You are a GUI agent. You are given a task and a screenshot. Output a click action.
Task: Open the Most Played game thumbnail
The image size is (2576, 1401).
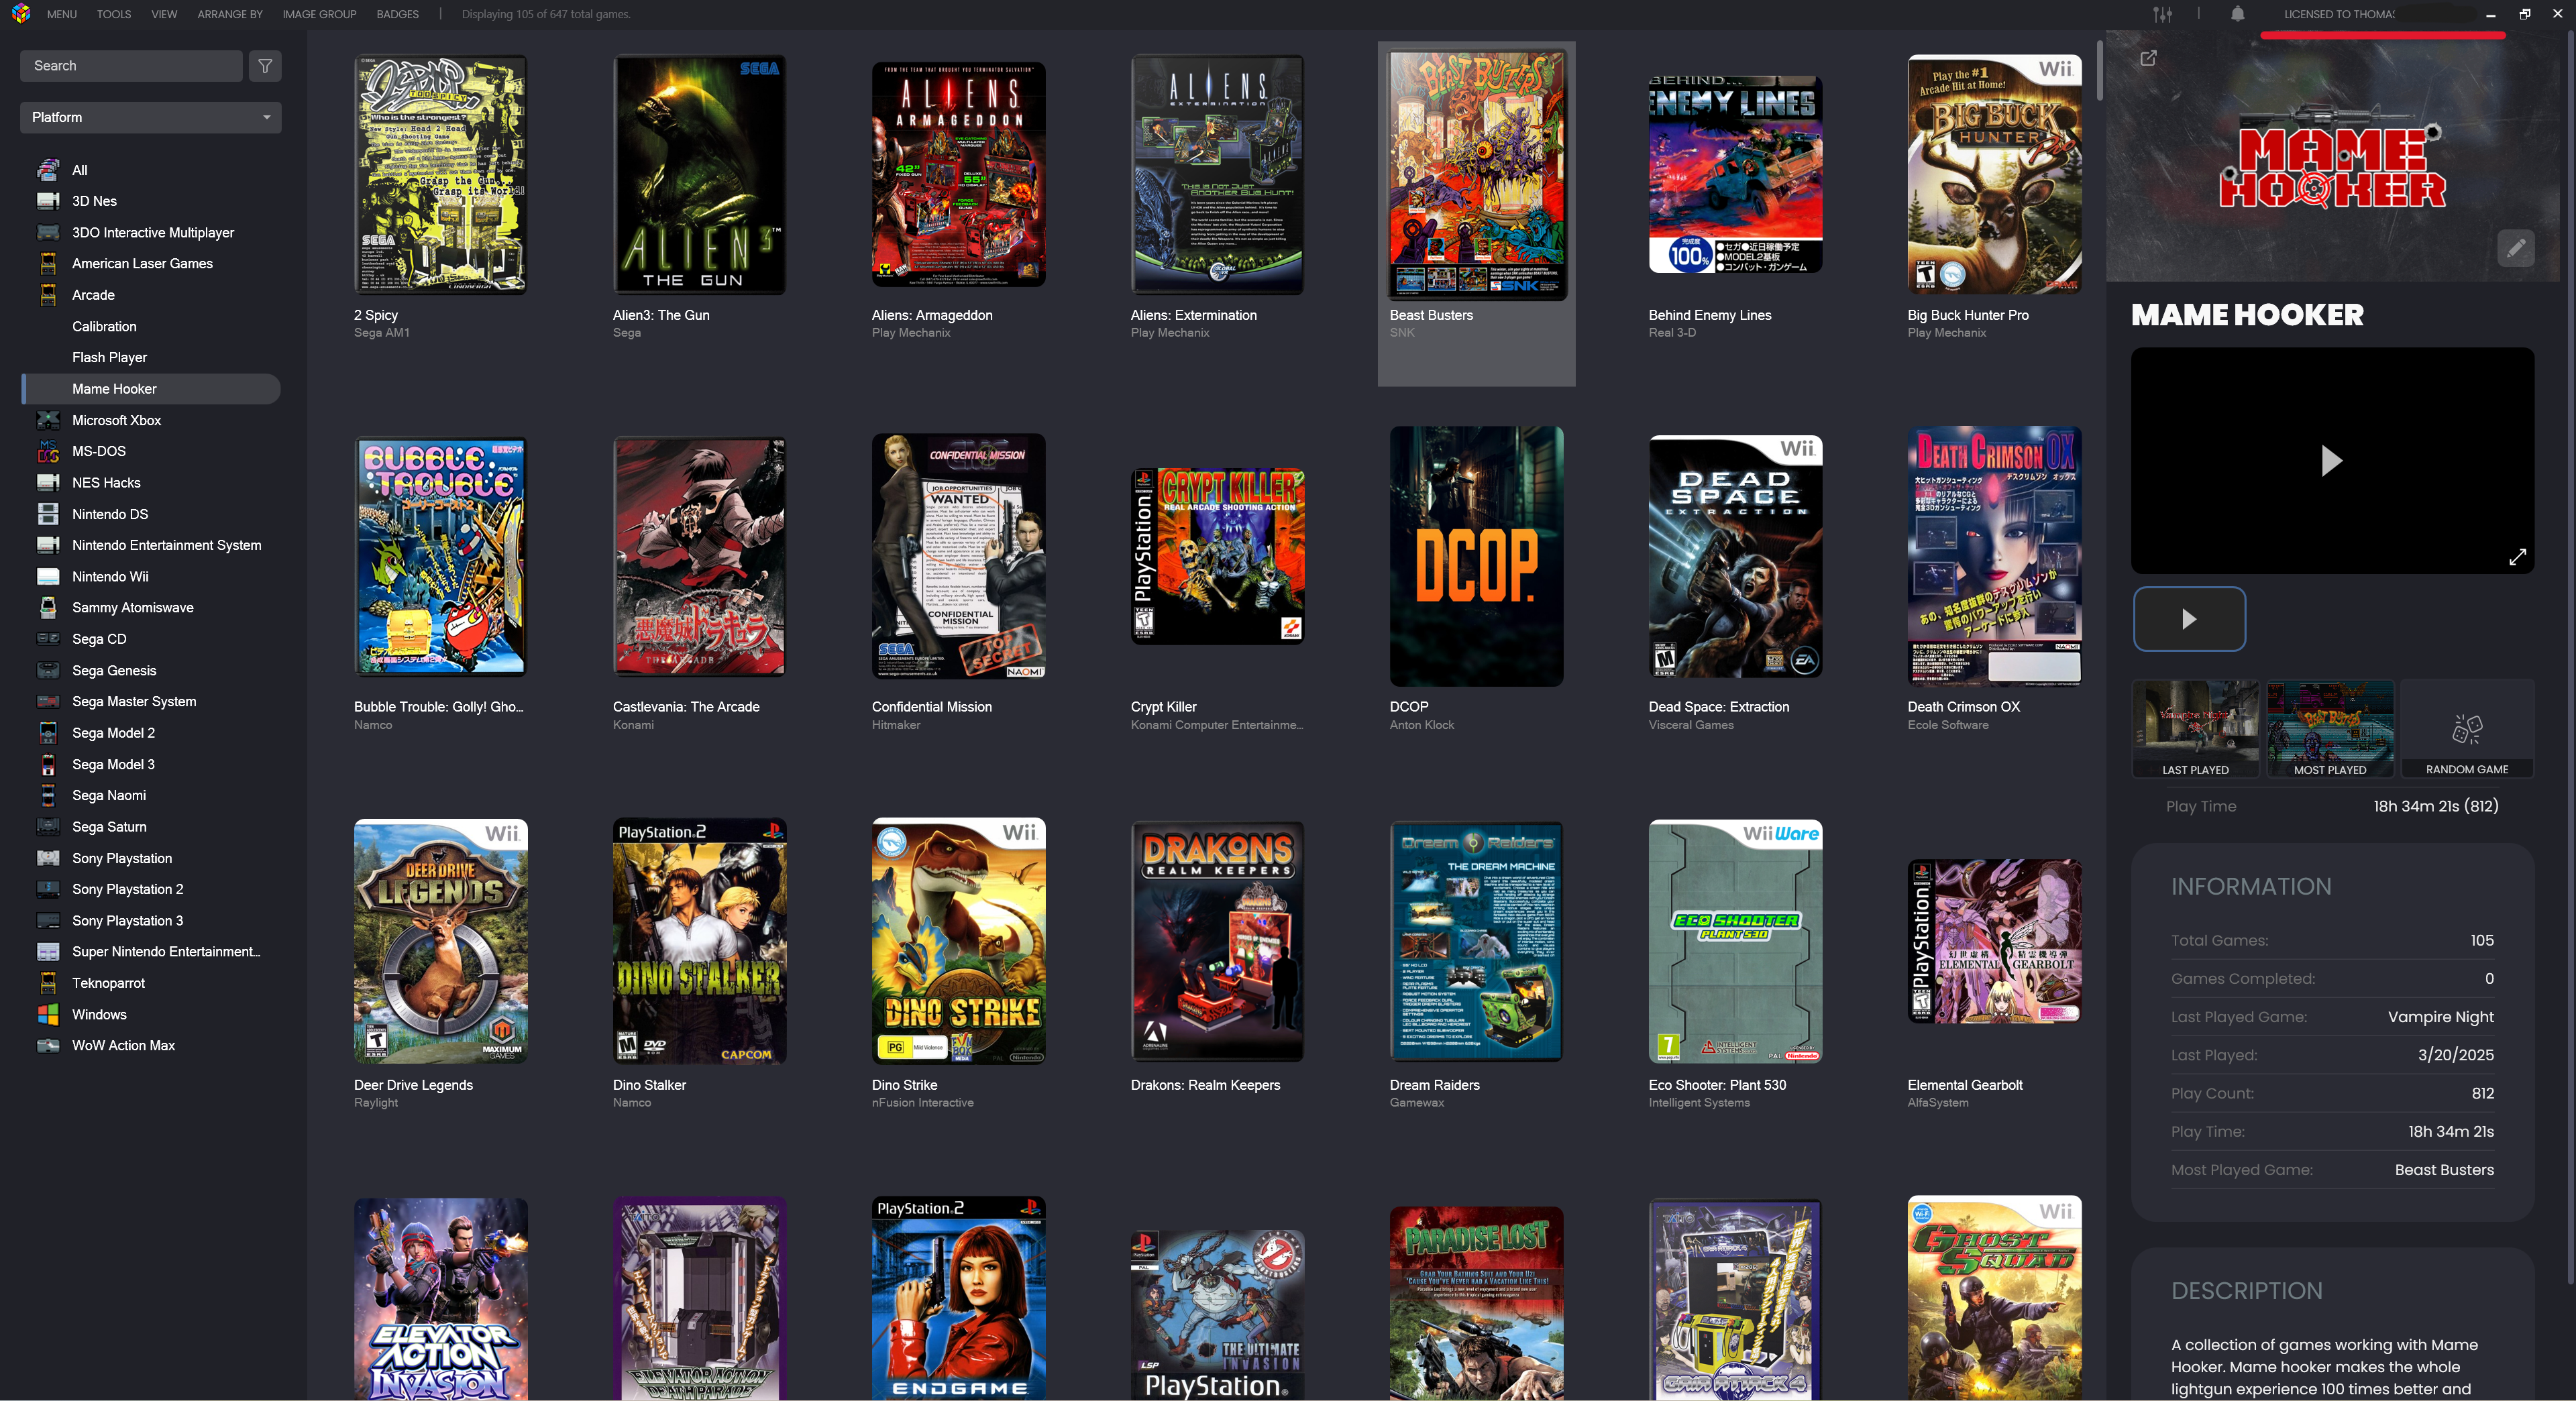(x=2330, y=728)
